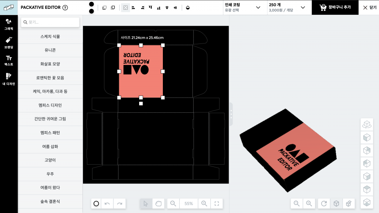Select the bottommost shaded-right-face cube view

click(367, 177)
